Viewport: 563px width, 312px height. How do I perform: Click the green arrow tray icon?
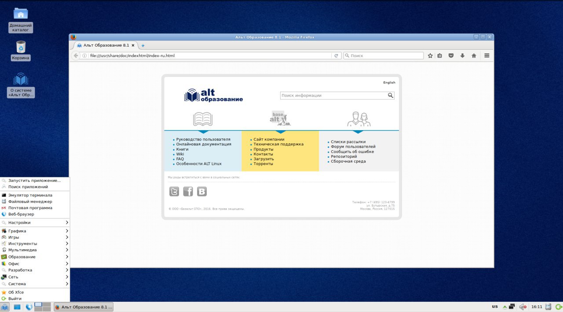coord(505,307)
